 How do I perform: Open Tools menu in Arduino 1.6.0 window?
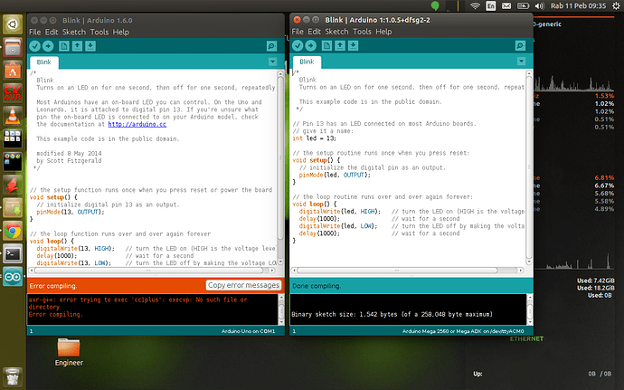tap(99, 32)
